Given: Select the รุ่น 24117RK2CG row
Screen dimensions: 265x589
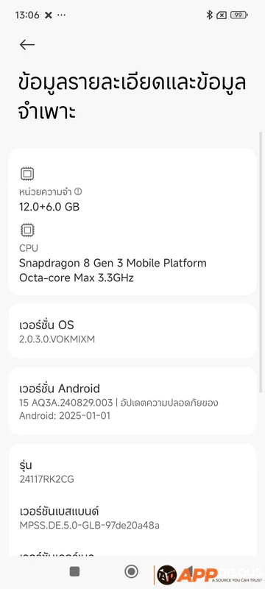Looking at the screenshot, I should point(132,472).
